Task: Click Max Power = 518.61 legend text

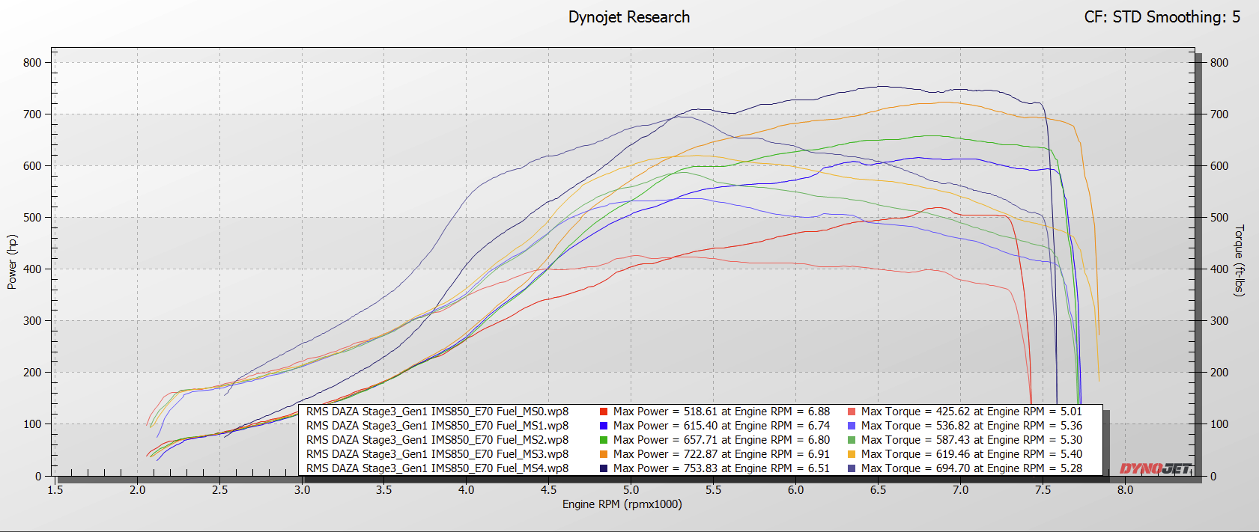Action: point(721,412)
